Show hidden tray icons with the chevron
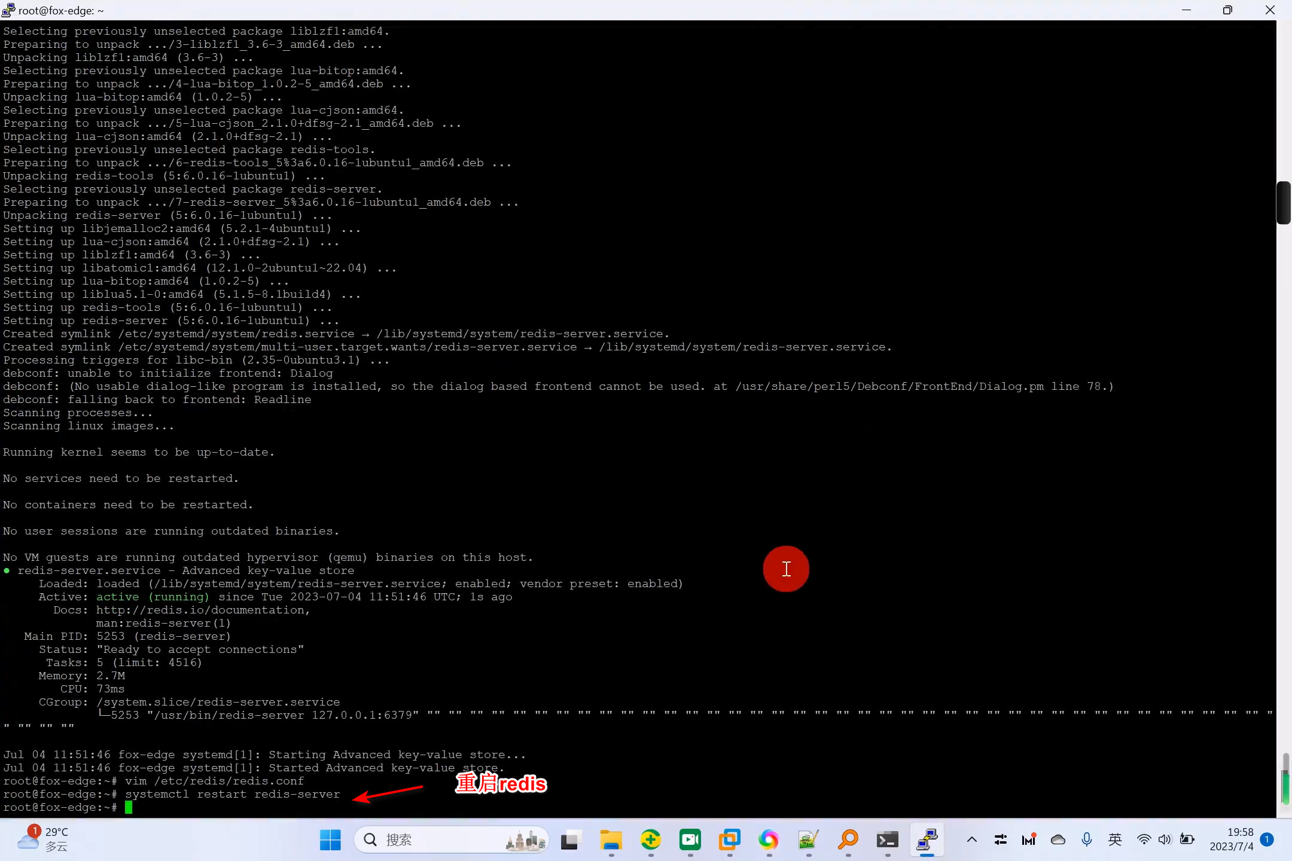Image resolution: width=1292 pixels, height=861 pixels. 971,840
